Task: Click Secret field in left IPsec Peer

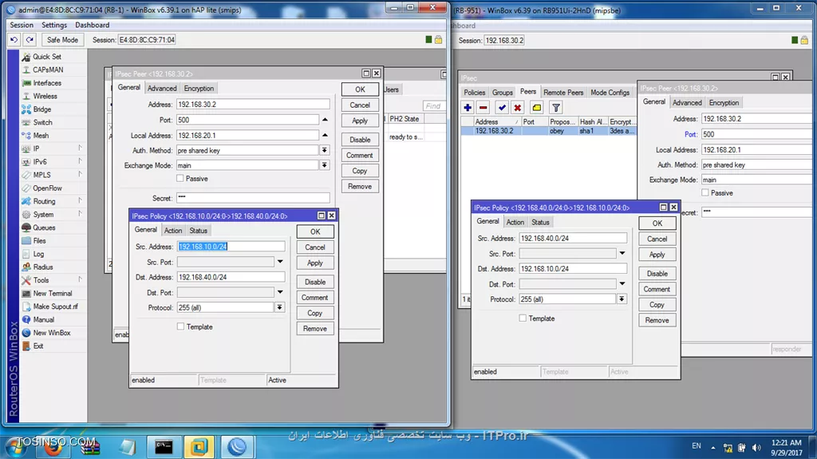Action: 253,198
